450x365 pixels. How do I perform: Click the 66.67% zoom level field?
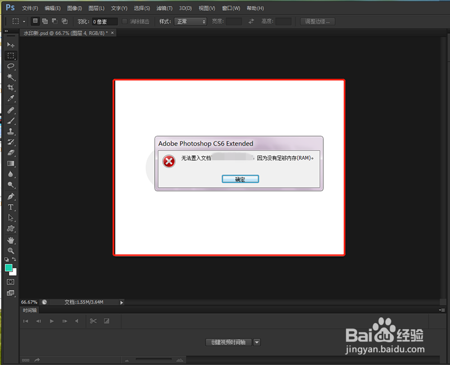29,302
